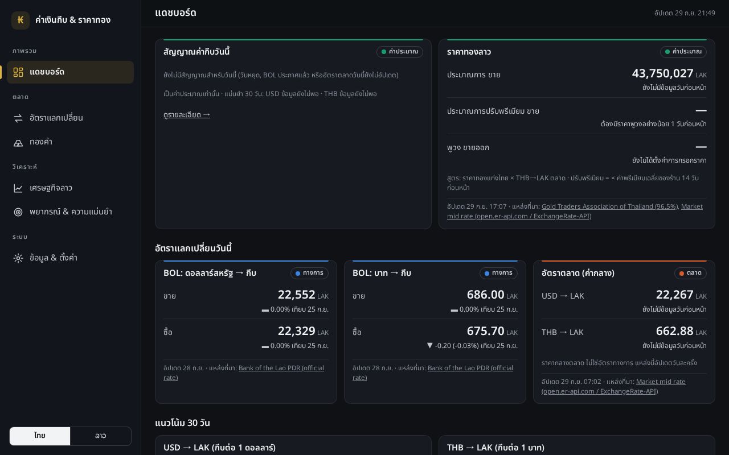
Task: Click the line chart icon beside เศรษฐกิจลาว
Action: click(x=18, y=188)
